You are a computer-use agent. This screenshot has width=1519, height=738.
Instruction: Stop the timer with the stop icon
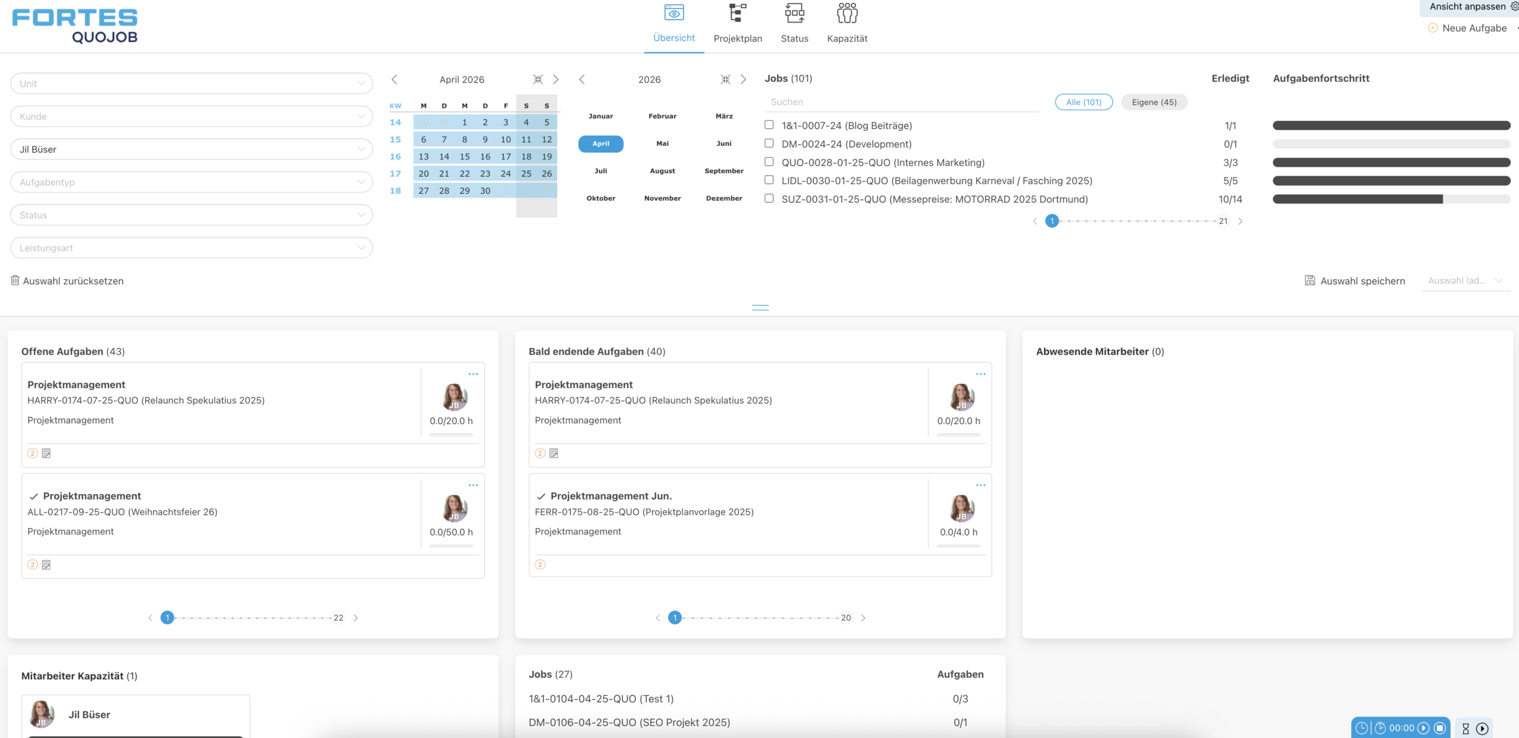click(x=1440, y=729)
